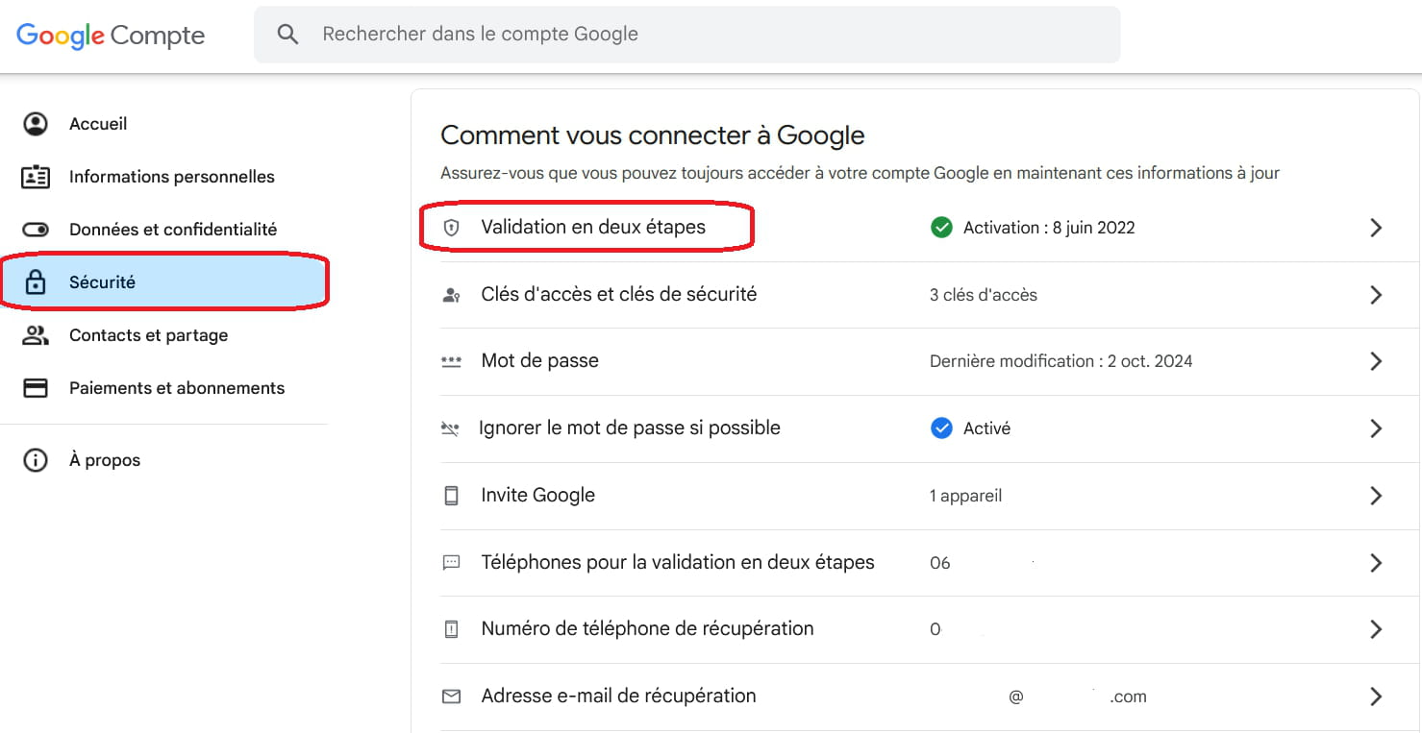Open Données et confidentialité section
Screen dimensions: 1422x733
173,229
